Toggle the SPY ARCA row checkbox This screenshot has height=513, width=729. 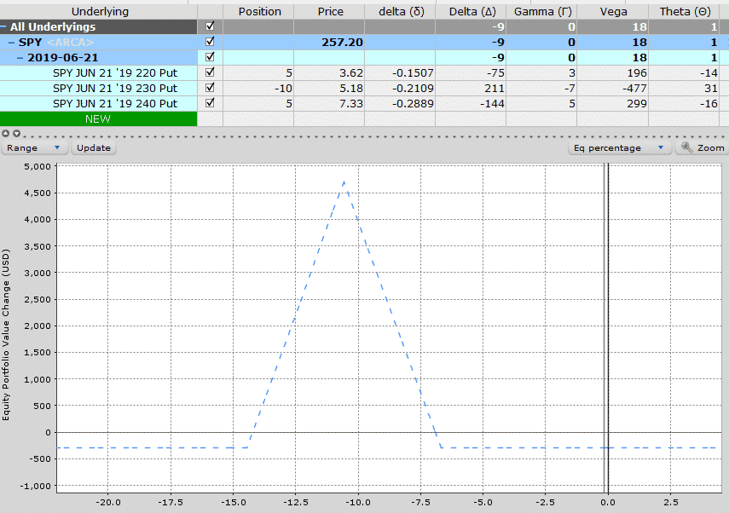pos(210,42)
